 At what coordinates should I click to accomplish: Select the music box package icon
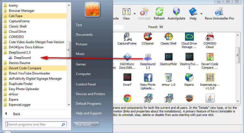click(189, 98)
